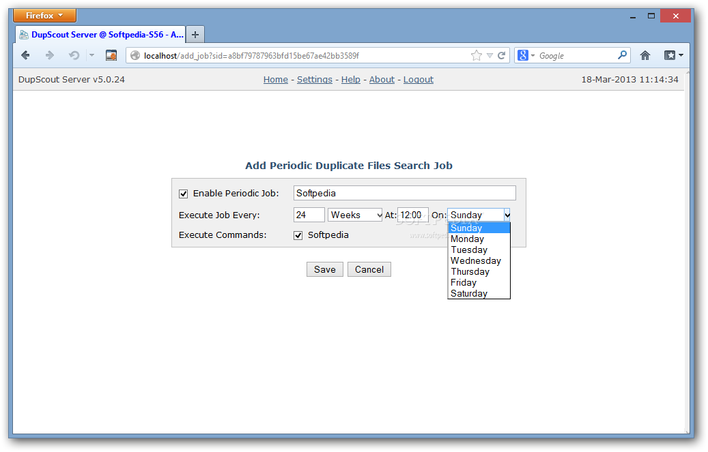Close the Firefox window

[x=675, y=16]
